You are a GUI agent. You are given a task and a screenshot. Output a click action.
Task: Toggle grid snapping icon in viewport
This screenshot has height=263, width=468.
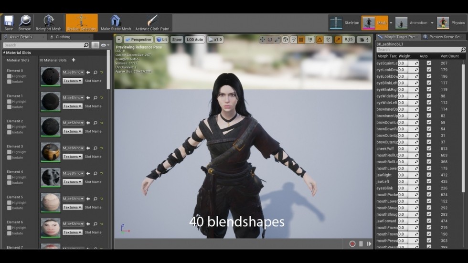click(301, 39)
